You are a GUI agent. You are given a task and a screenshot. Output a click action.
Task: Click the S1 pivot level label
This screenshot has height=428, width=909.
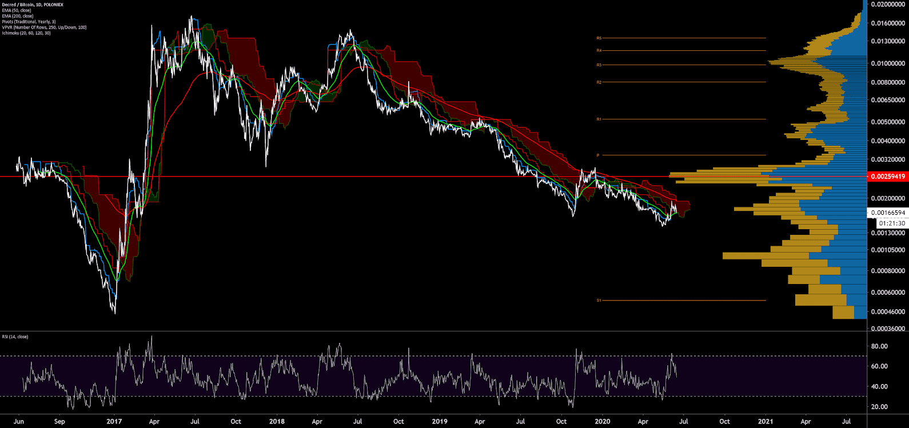click(599, 301)
